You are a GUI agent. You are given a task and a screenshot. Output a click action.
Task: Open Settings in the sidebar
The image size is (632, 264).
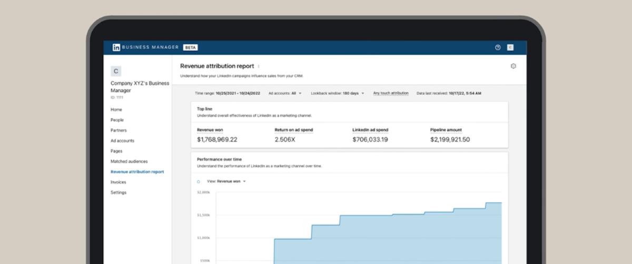[x=118, y=192]
